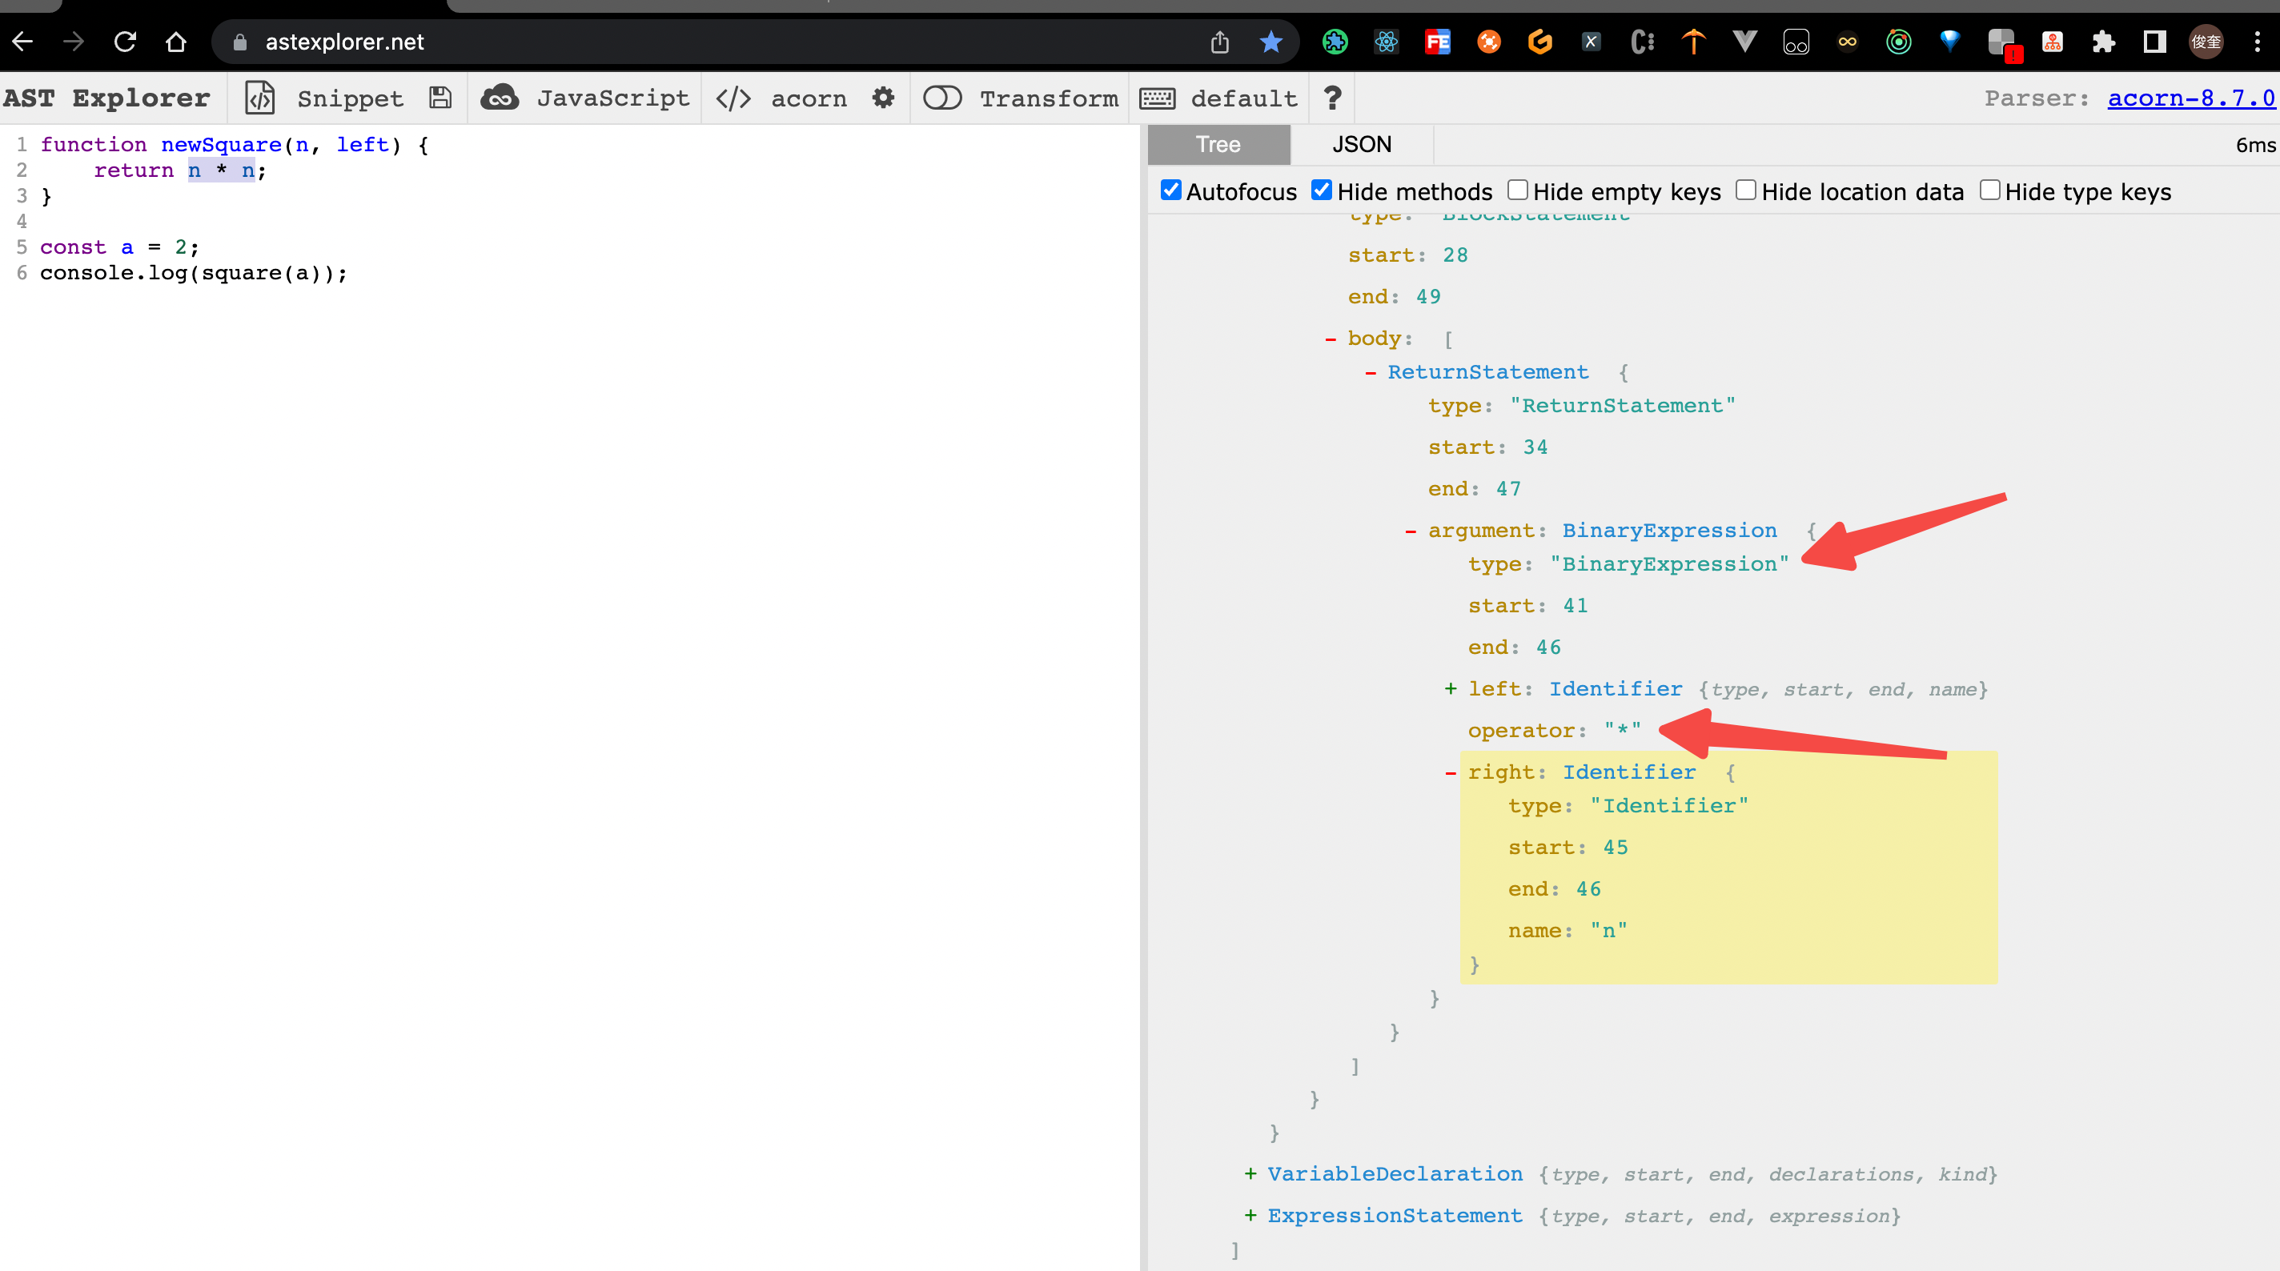Image resolution: width=2280 pixels, height=1271 pixels.
Task: Expand the VariableDeclaration node
Action: 1250,1173
